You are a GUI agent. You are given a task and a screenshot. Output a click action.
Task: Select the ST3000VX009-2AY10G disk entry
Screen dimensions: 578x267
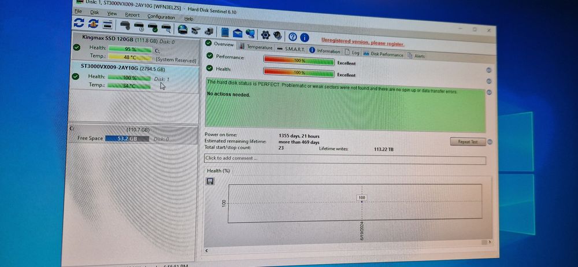[134, 76]
